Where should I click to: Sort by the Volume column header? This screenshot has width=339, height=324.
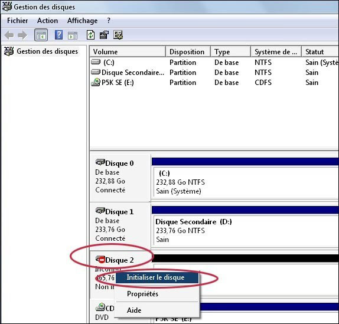(x=128, y=52)
